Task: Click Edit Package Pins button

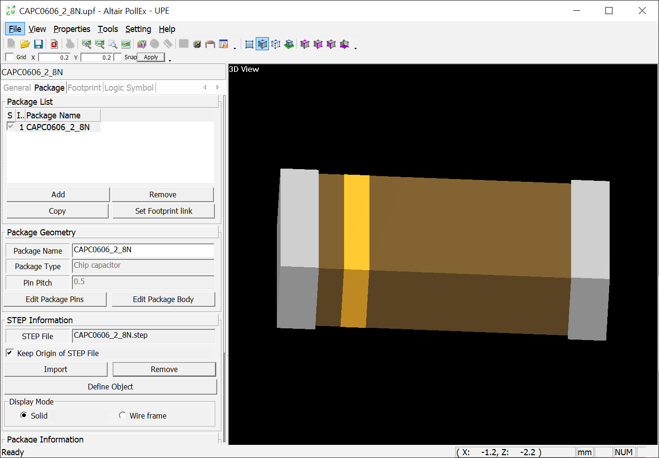Action: coord(55,299)
